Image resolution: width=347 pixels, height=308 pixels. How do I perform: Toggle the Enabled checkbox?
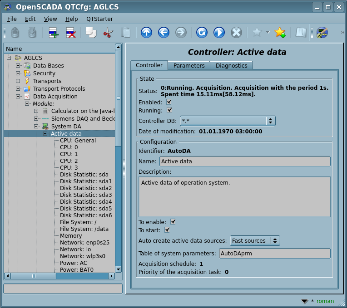click(169, 102)
